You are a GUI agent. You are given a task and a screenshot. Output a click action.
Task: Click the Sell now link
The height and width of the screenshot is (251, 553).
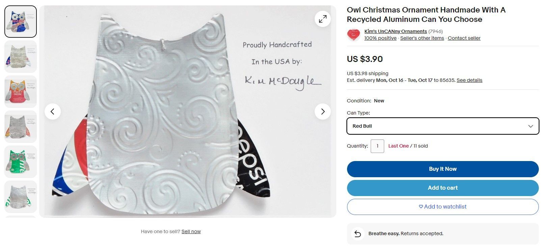click(191, 231)
